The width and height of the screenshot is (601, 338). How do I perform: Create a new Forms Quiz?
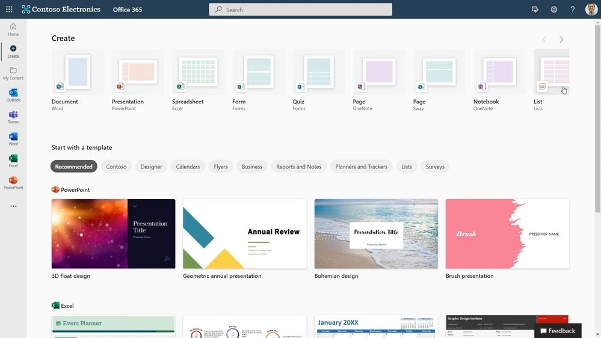318,80
